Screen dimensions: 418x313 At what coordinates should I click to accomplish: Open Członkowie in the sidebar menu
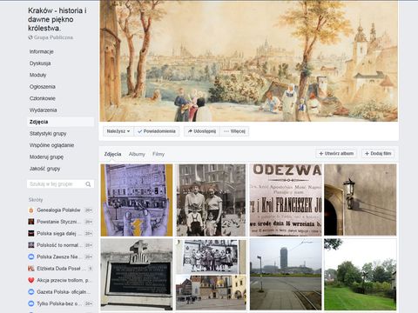tap(43, 98)
